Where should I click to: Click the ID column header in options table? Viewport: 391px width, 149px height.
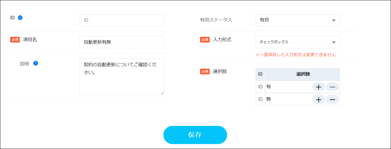coord(260,74)
